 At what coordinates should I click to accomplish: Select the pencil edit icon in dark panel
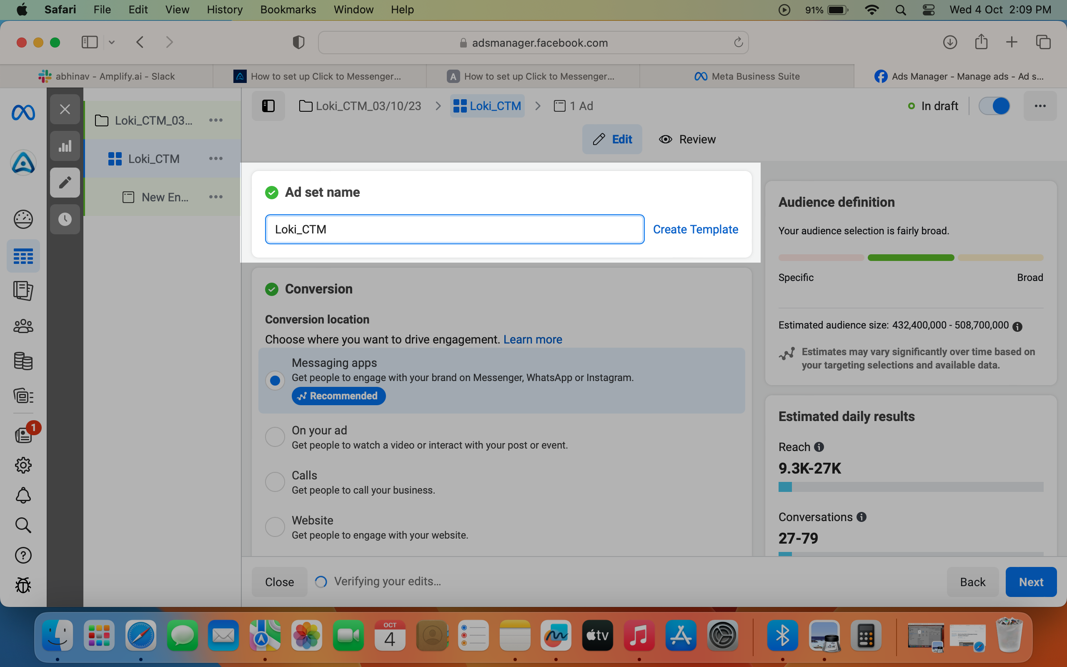point(65,183)
